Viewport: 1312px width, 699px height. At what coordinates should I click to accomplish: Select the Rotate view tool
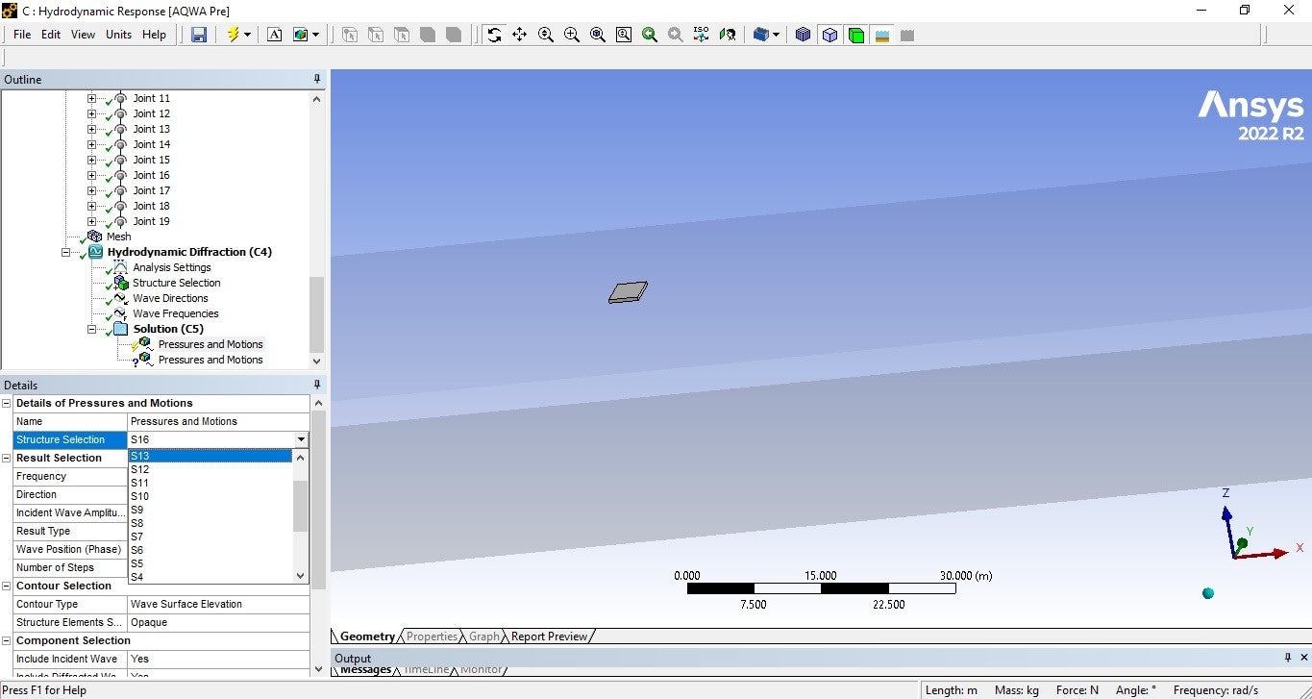point(494,35)
